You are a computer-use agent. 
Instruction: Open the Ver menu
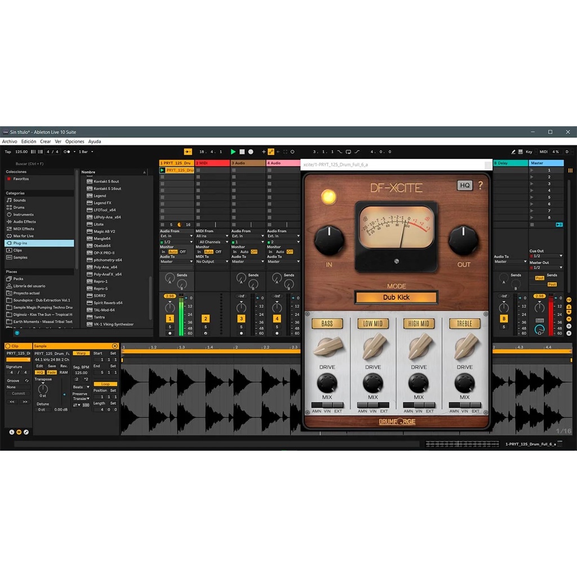click(58, 141)
